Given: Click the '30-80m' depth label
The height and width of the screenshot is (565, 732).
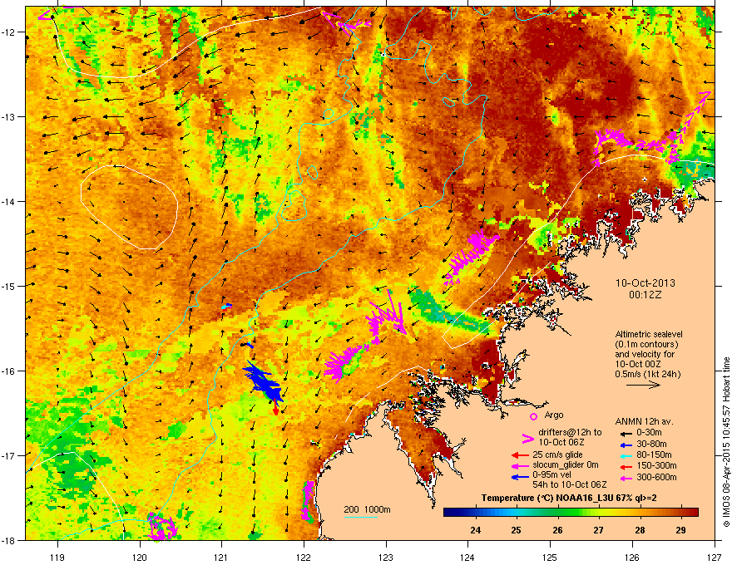Looking at the screenshot, I should click(651, 444).
